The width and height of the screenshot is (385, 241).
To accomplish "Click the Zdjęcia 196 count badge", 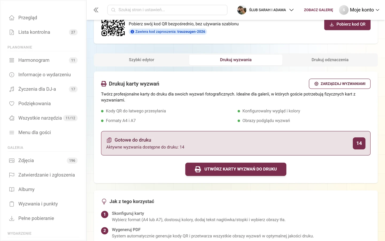I will click(72, 161).
